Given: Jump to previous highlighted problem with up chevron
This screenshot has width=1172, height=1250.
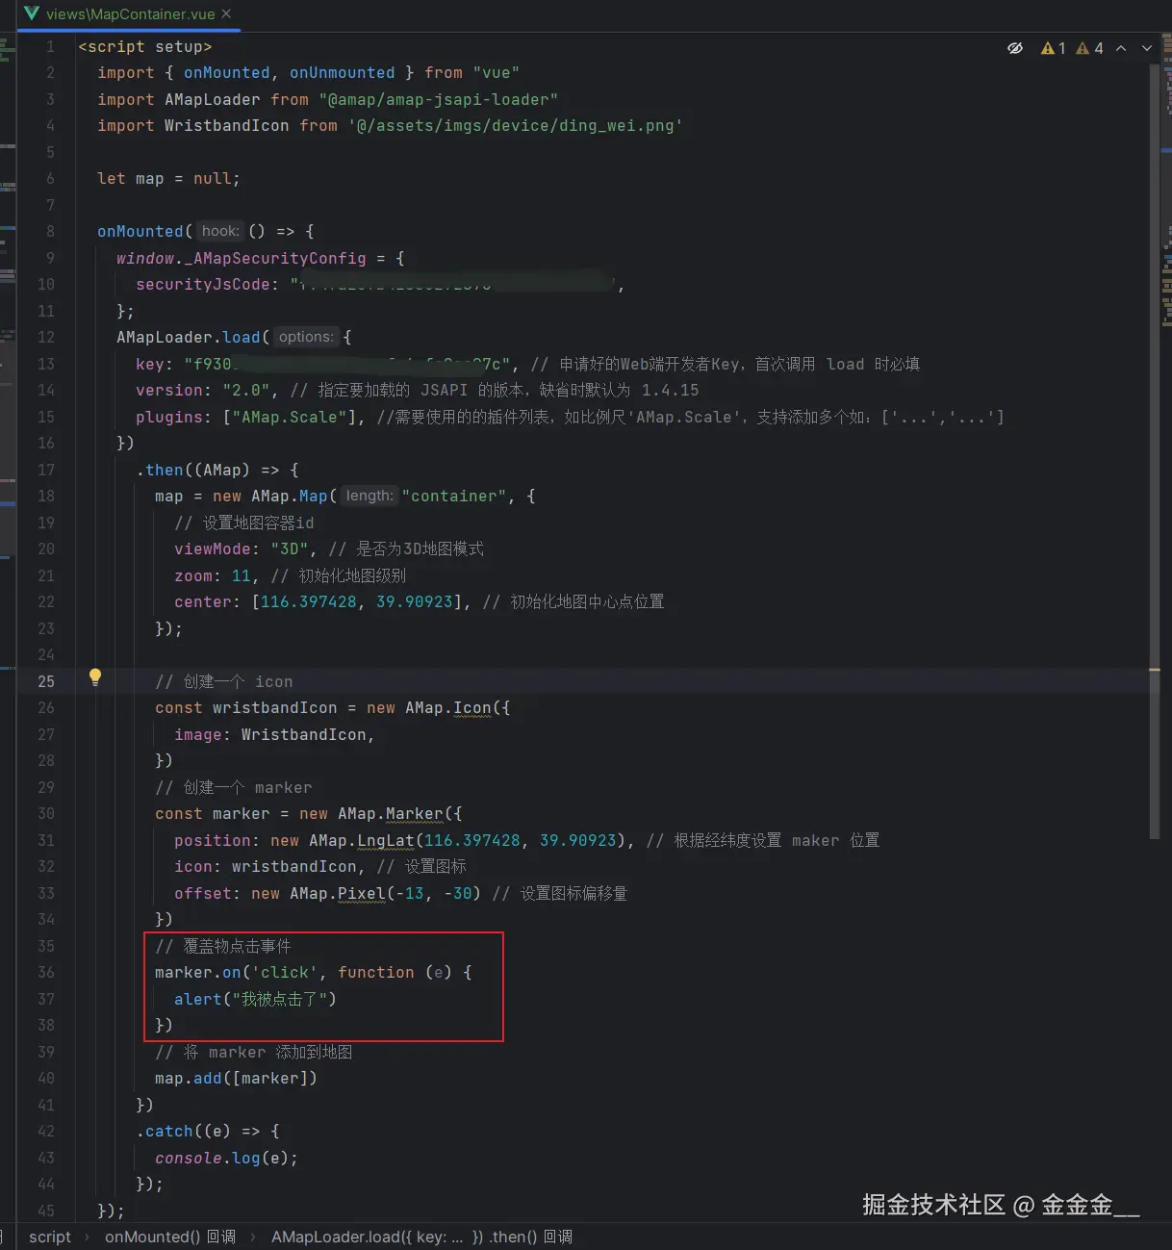Looking at the screenshot, I should pos(1121,48).
